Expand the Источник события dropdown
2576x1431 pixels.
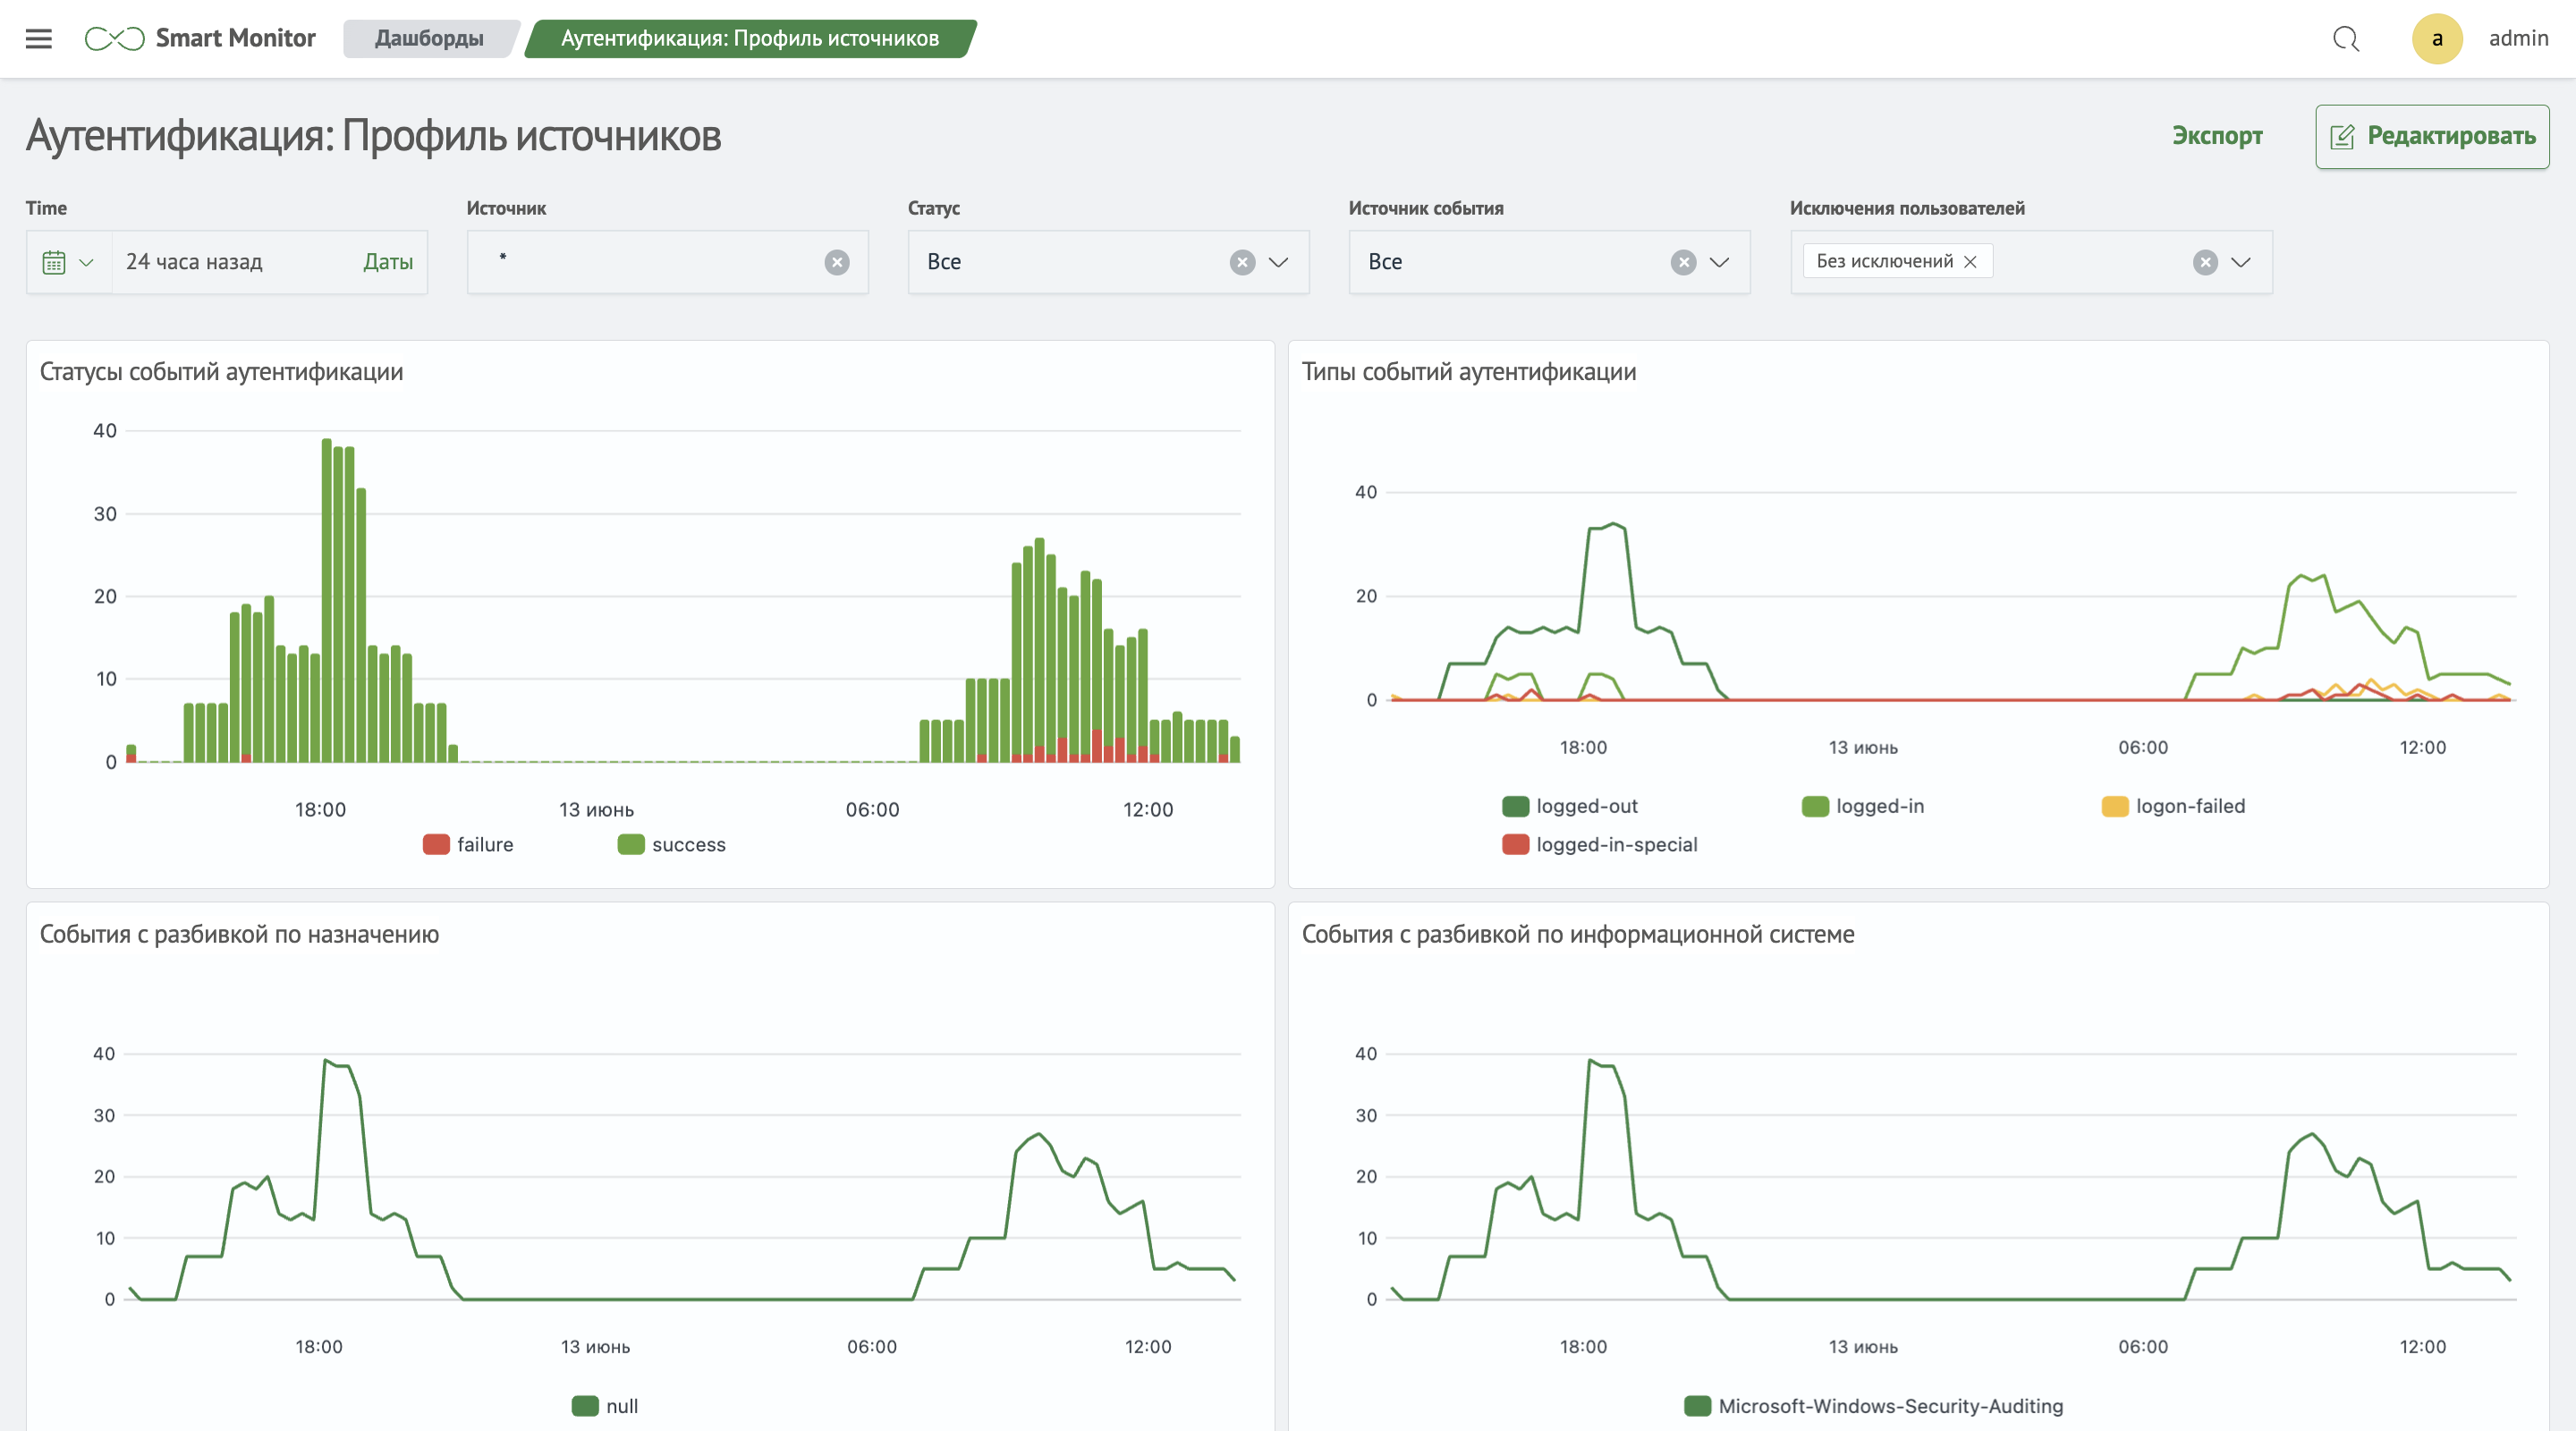1719,262
